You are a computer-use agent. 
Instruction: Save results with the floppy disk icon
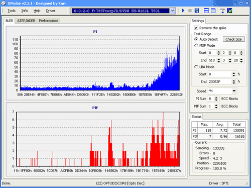coord(197,11)
